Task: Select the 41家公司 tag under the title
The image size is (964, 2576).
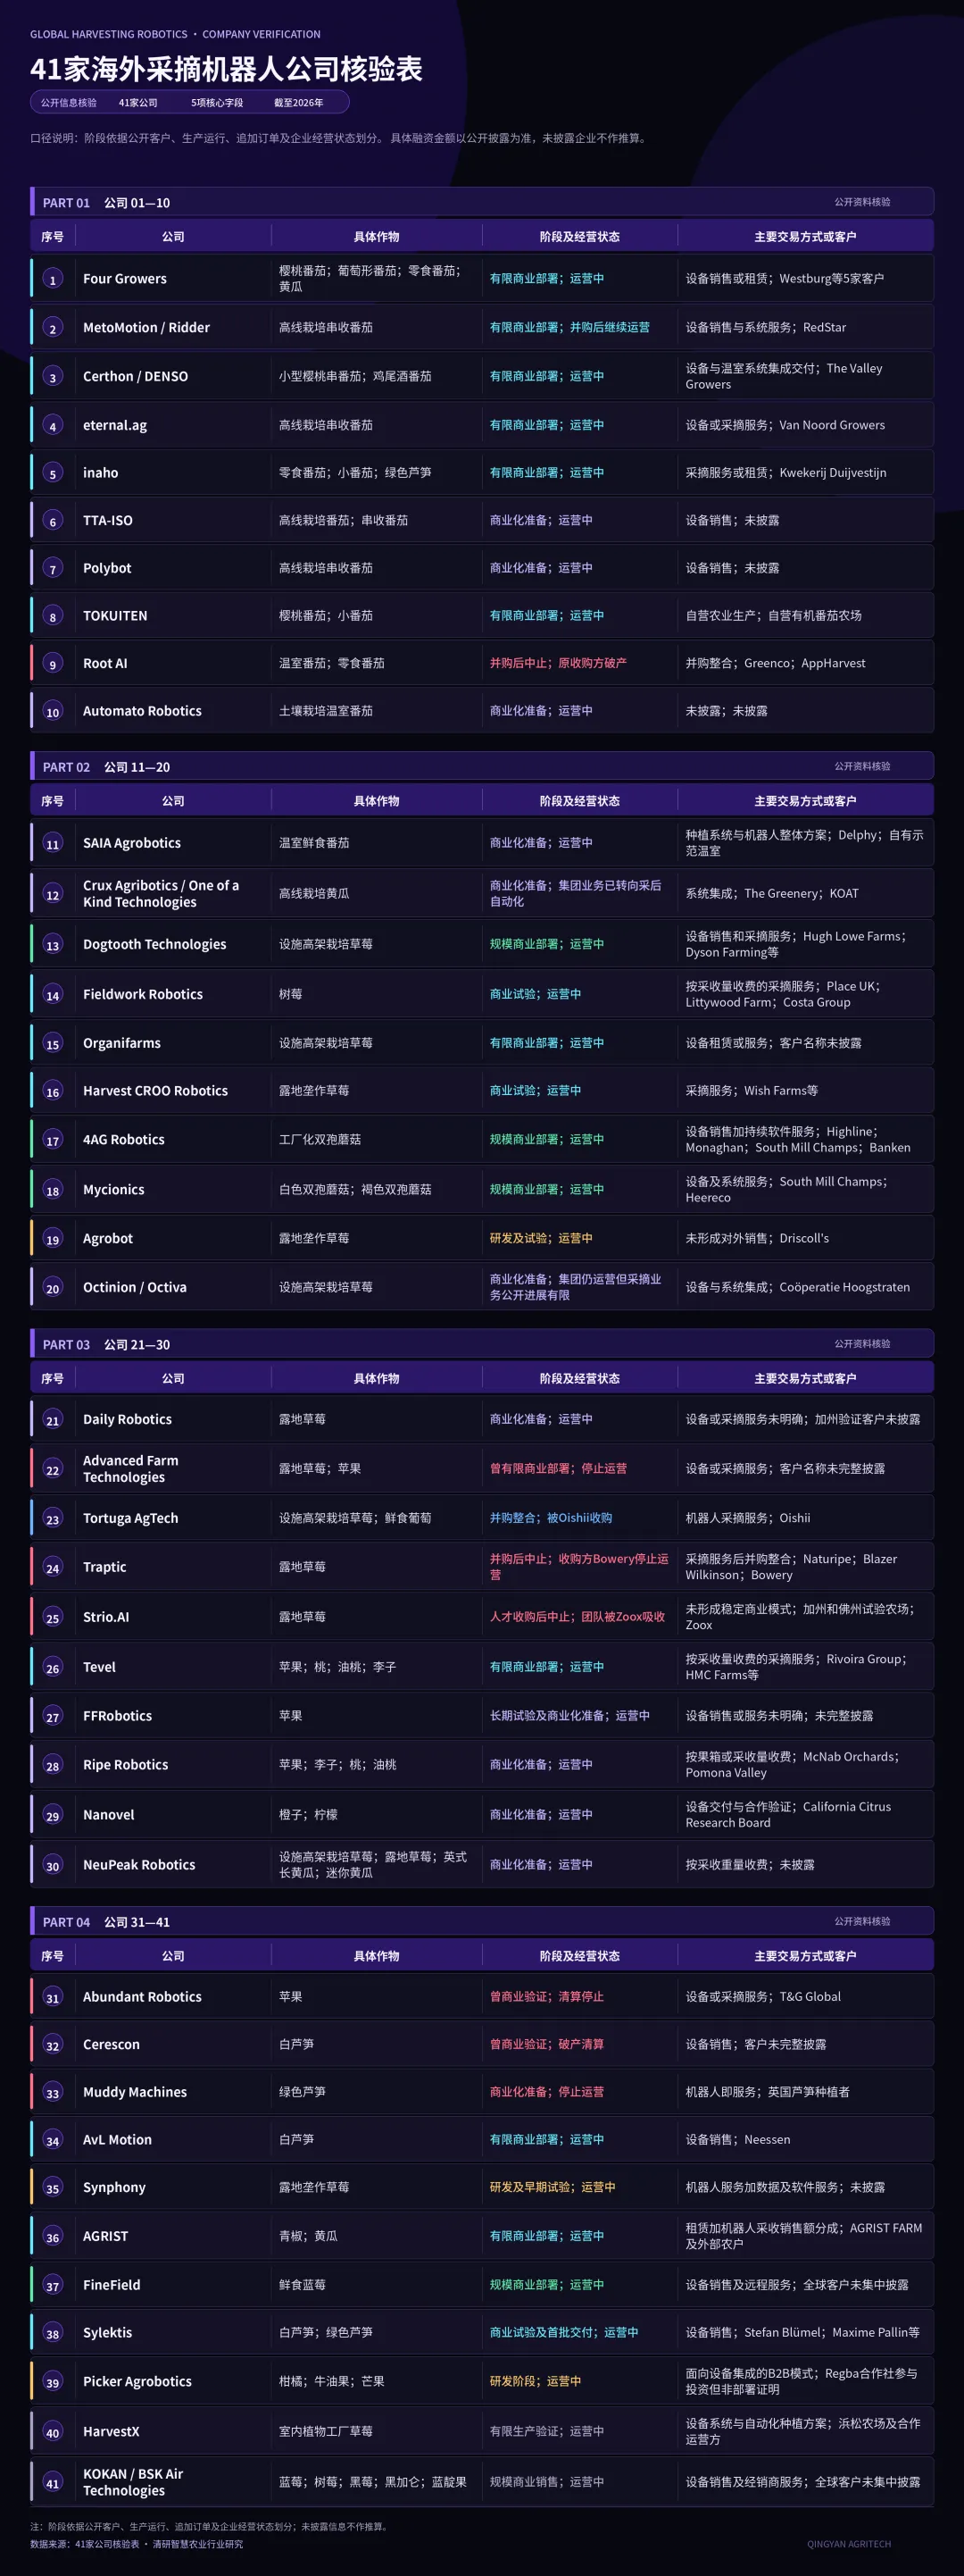Action: pyautogui.click(x=137, y=102)
